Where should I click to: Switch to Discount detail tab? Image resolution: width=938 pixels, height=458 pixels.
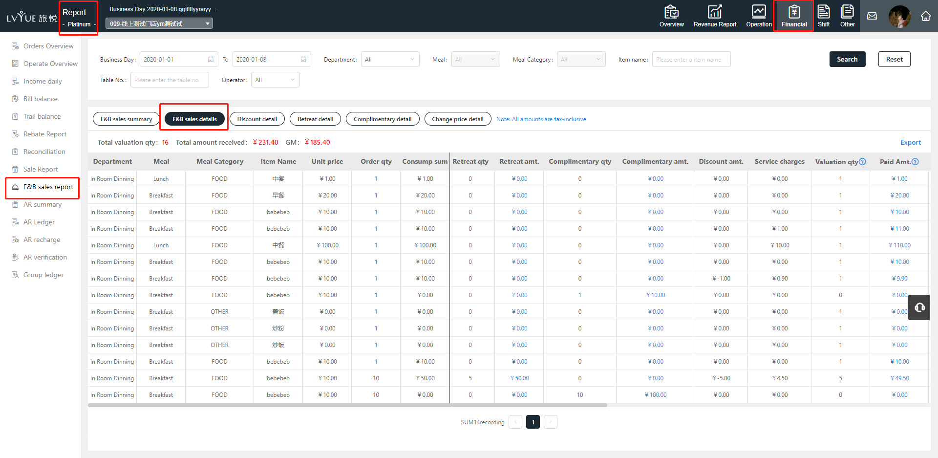point(257,119)
